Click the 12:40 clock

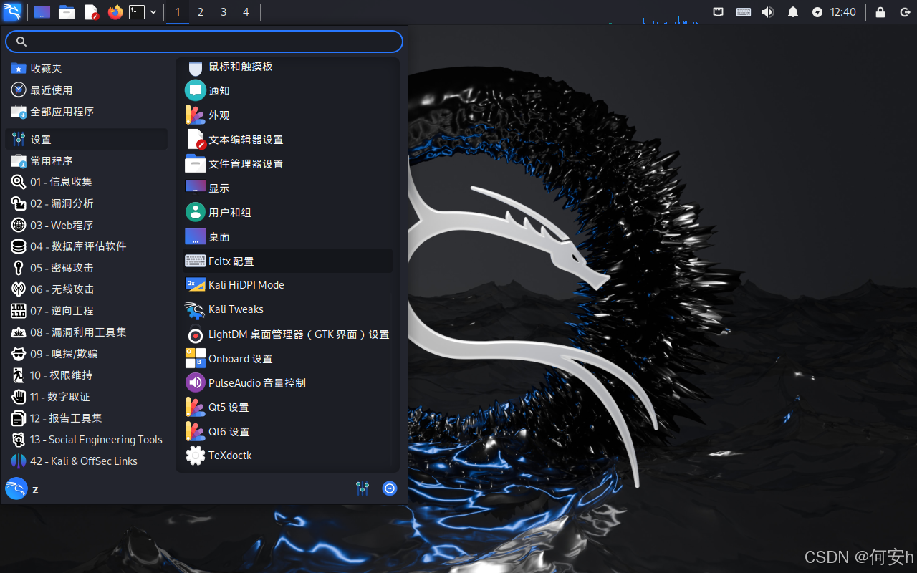(x=843, y=12)
